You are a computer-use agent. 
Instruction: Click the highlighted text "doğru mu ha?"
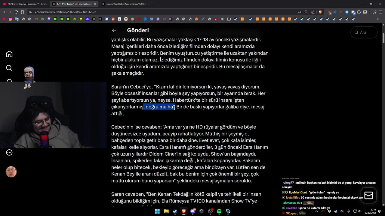(160, 107)
